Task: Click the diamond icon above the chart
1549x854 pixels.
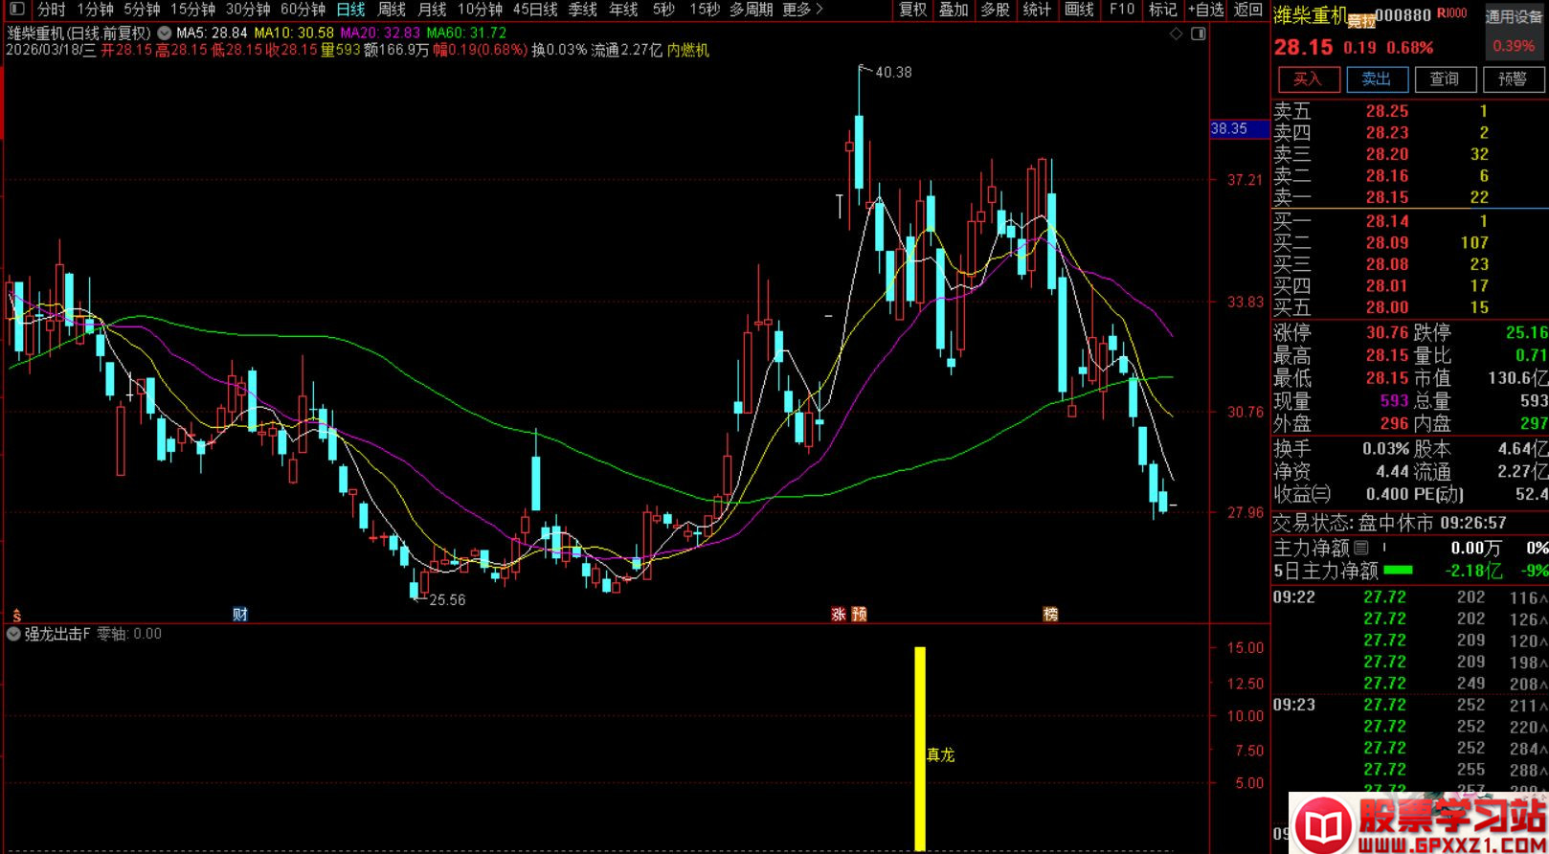Action: pos(1177,34)
